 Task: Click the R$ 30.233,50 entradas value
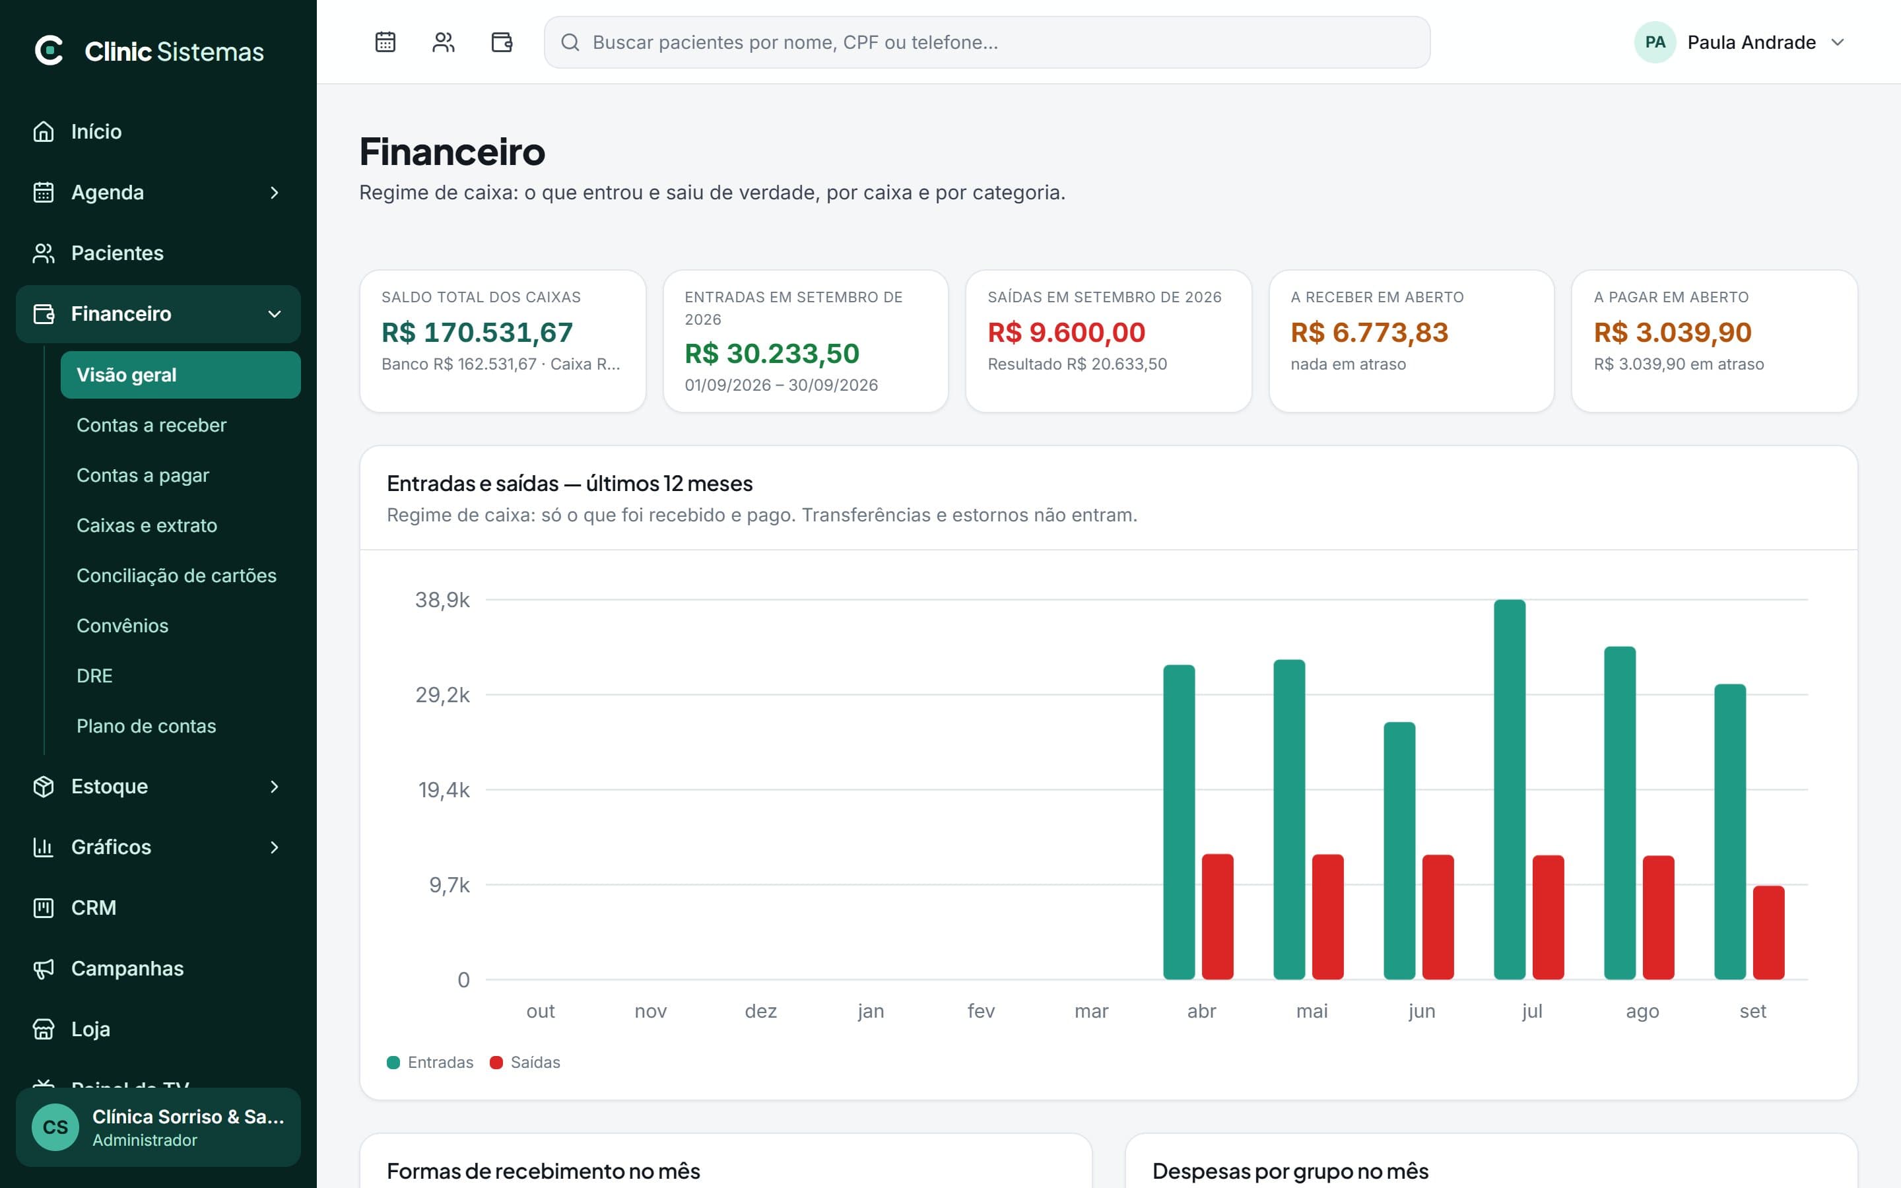point(772,354)
